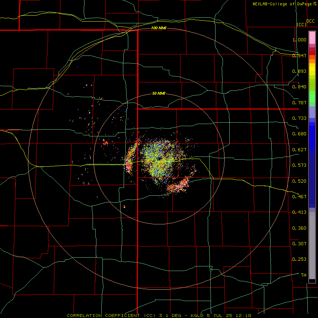The width and height of the screenshot is (318, 318).
Task: Pick the bright green color bar segment
Action: tap(312, 96)
